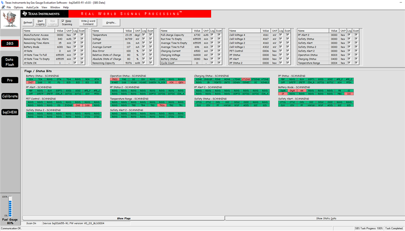405x231 pixels.
Task: Click the red TR2a flag in Temperature Range
Action: click(x=162, y=105)
